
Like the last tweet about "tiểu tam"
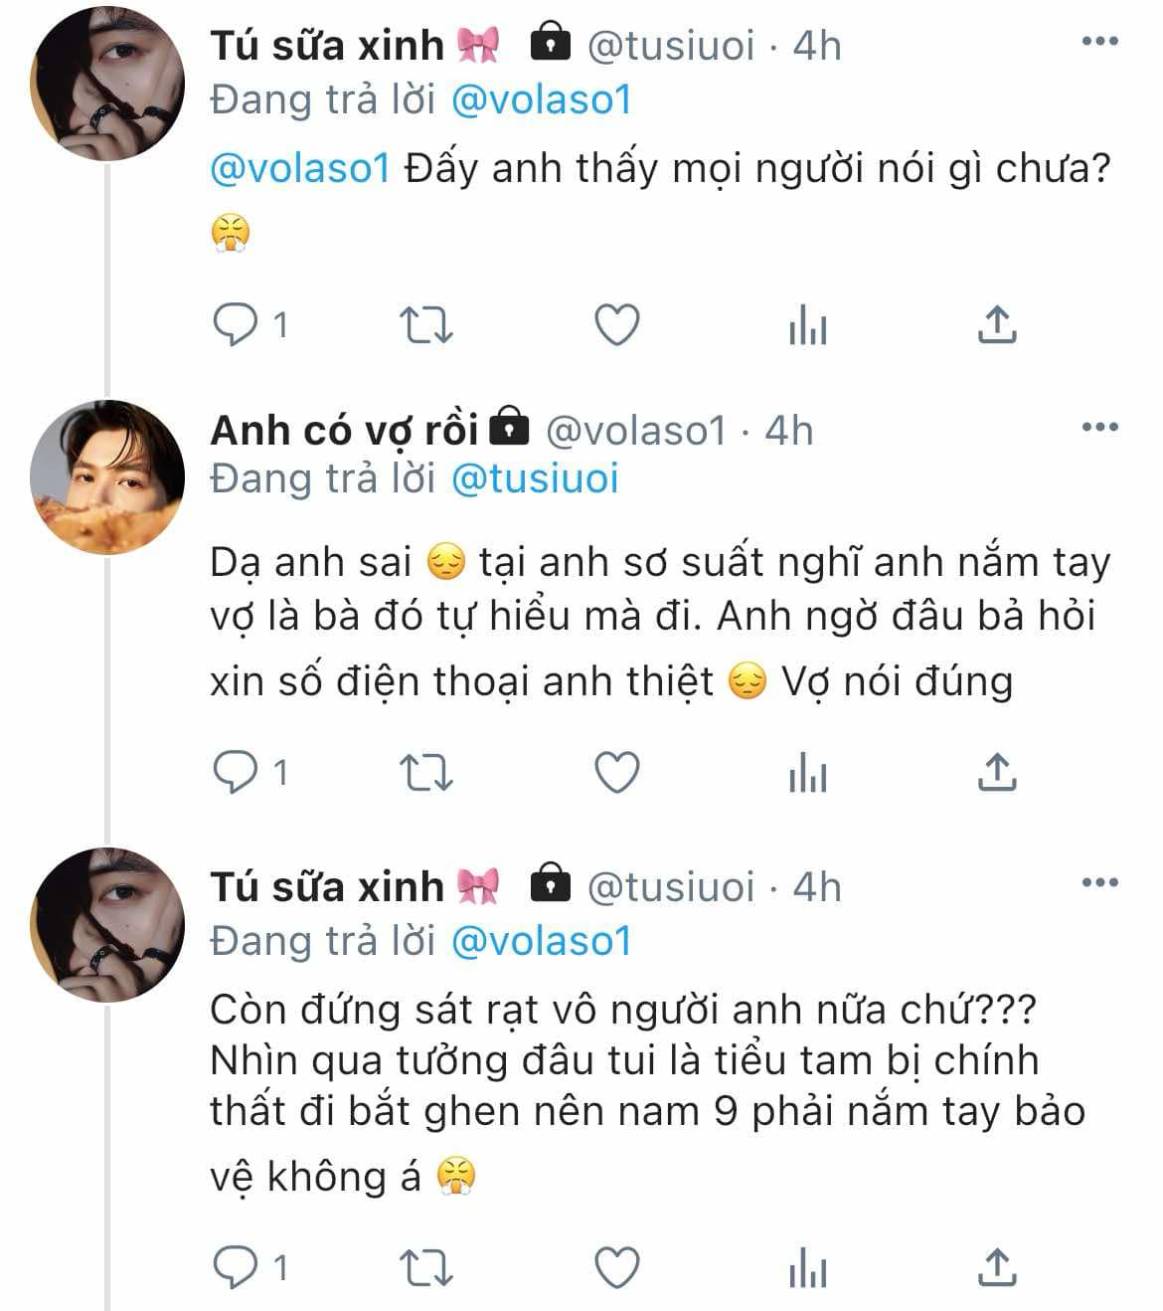click(616, 1268)
